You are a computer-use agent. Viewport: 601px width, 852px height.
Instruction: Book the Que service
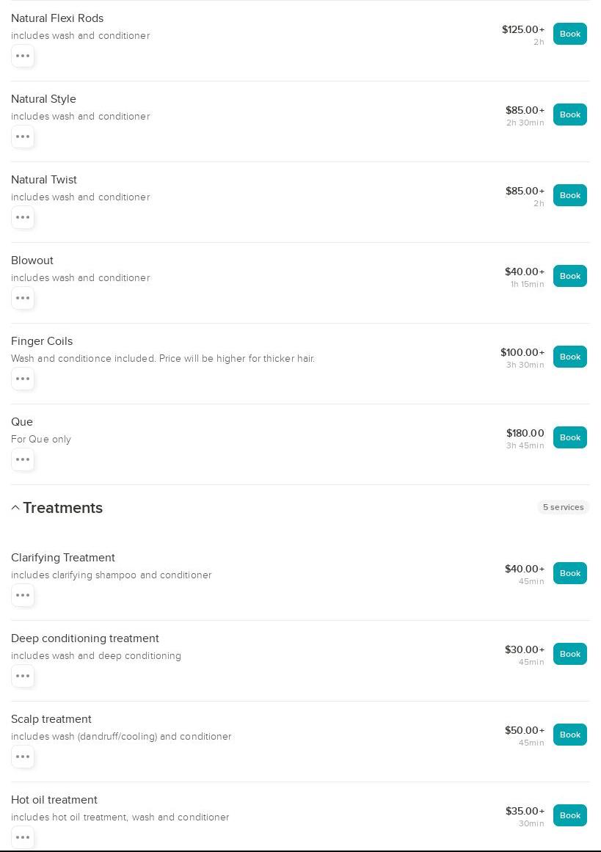pyautogui.click(x=569, y=437)
